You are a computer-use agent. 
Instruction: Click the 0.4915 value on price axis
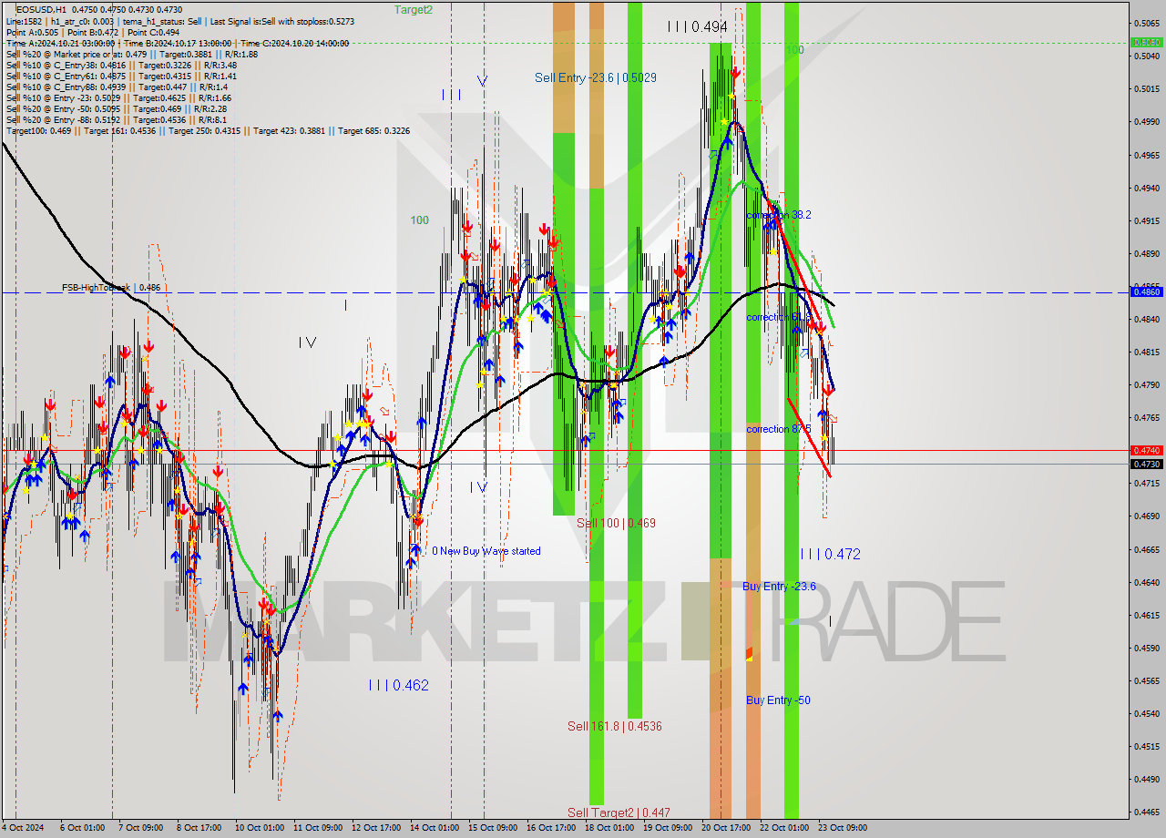[1145, 220]
